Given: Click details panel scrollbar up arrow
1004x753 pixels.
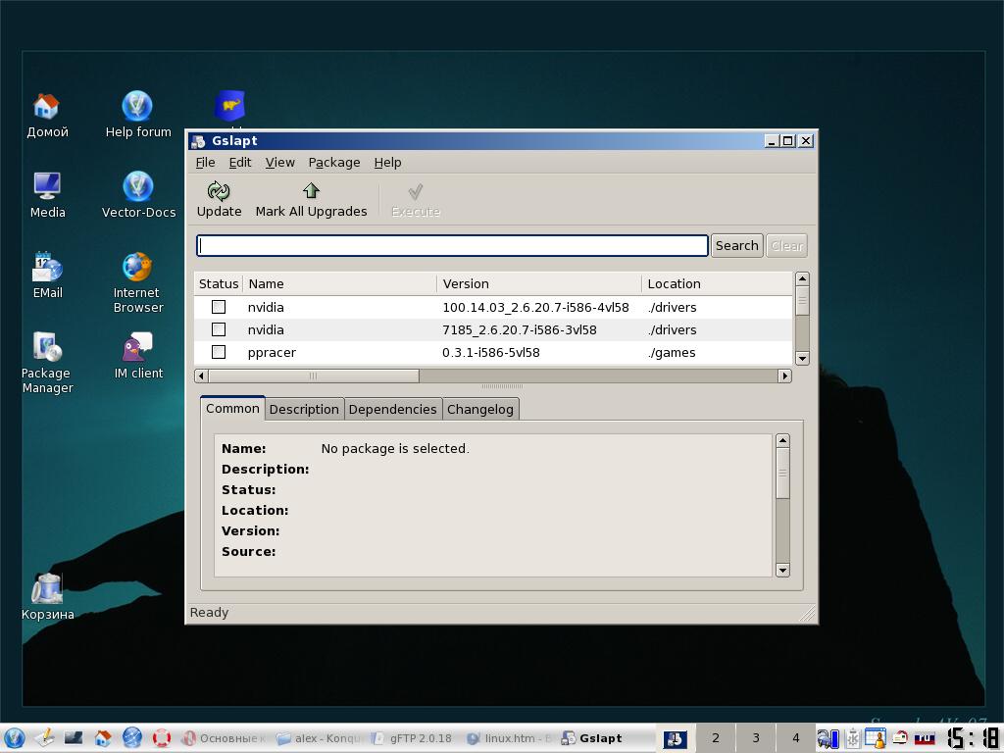Looking at the screenshot, I should [782, 441].
